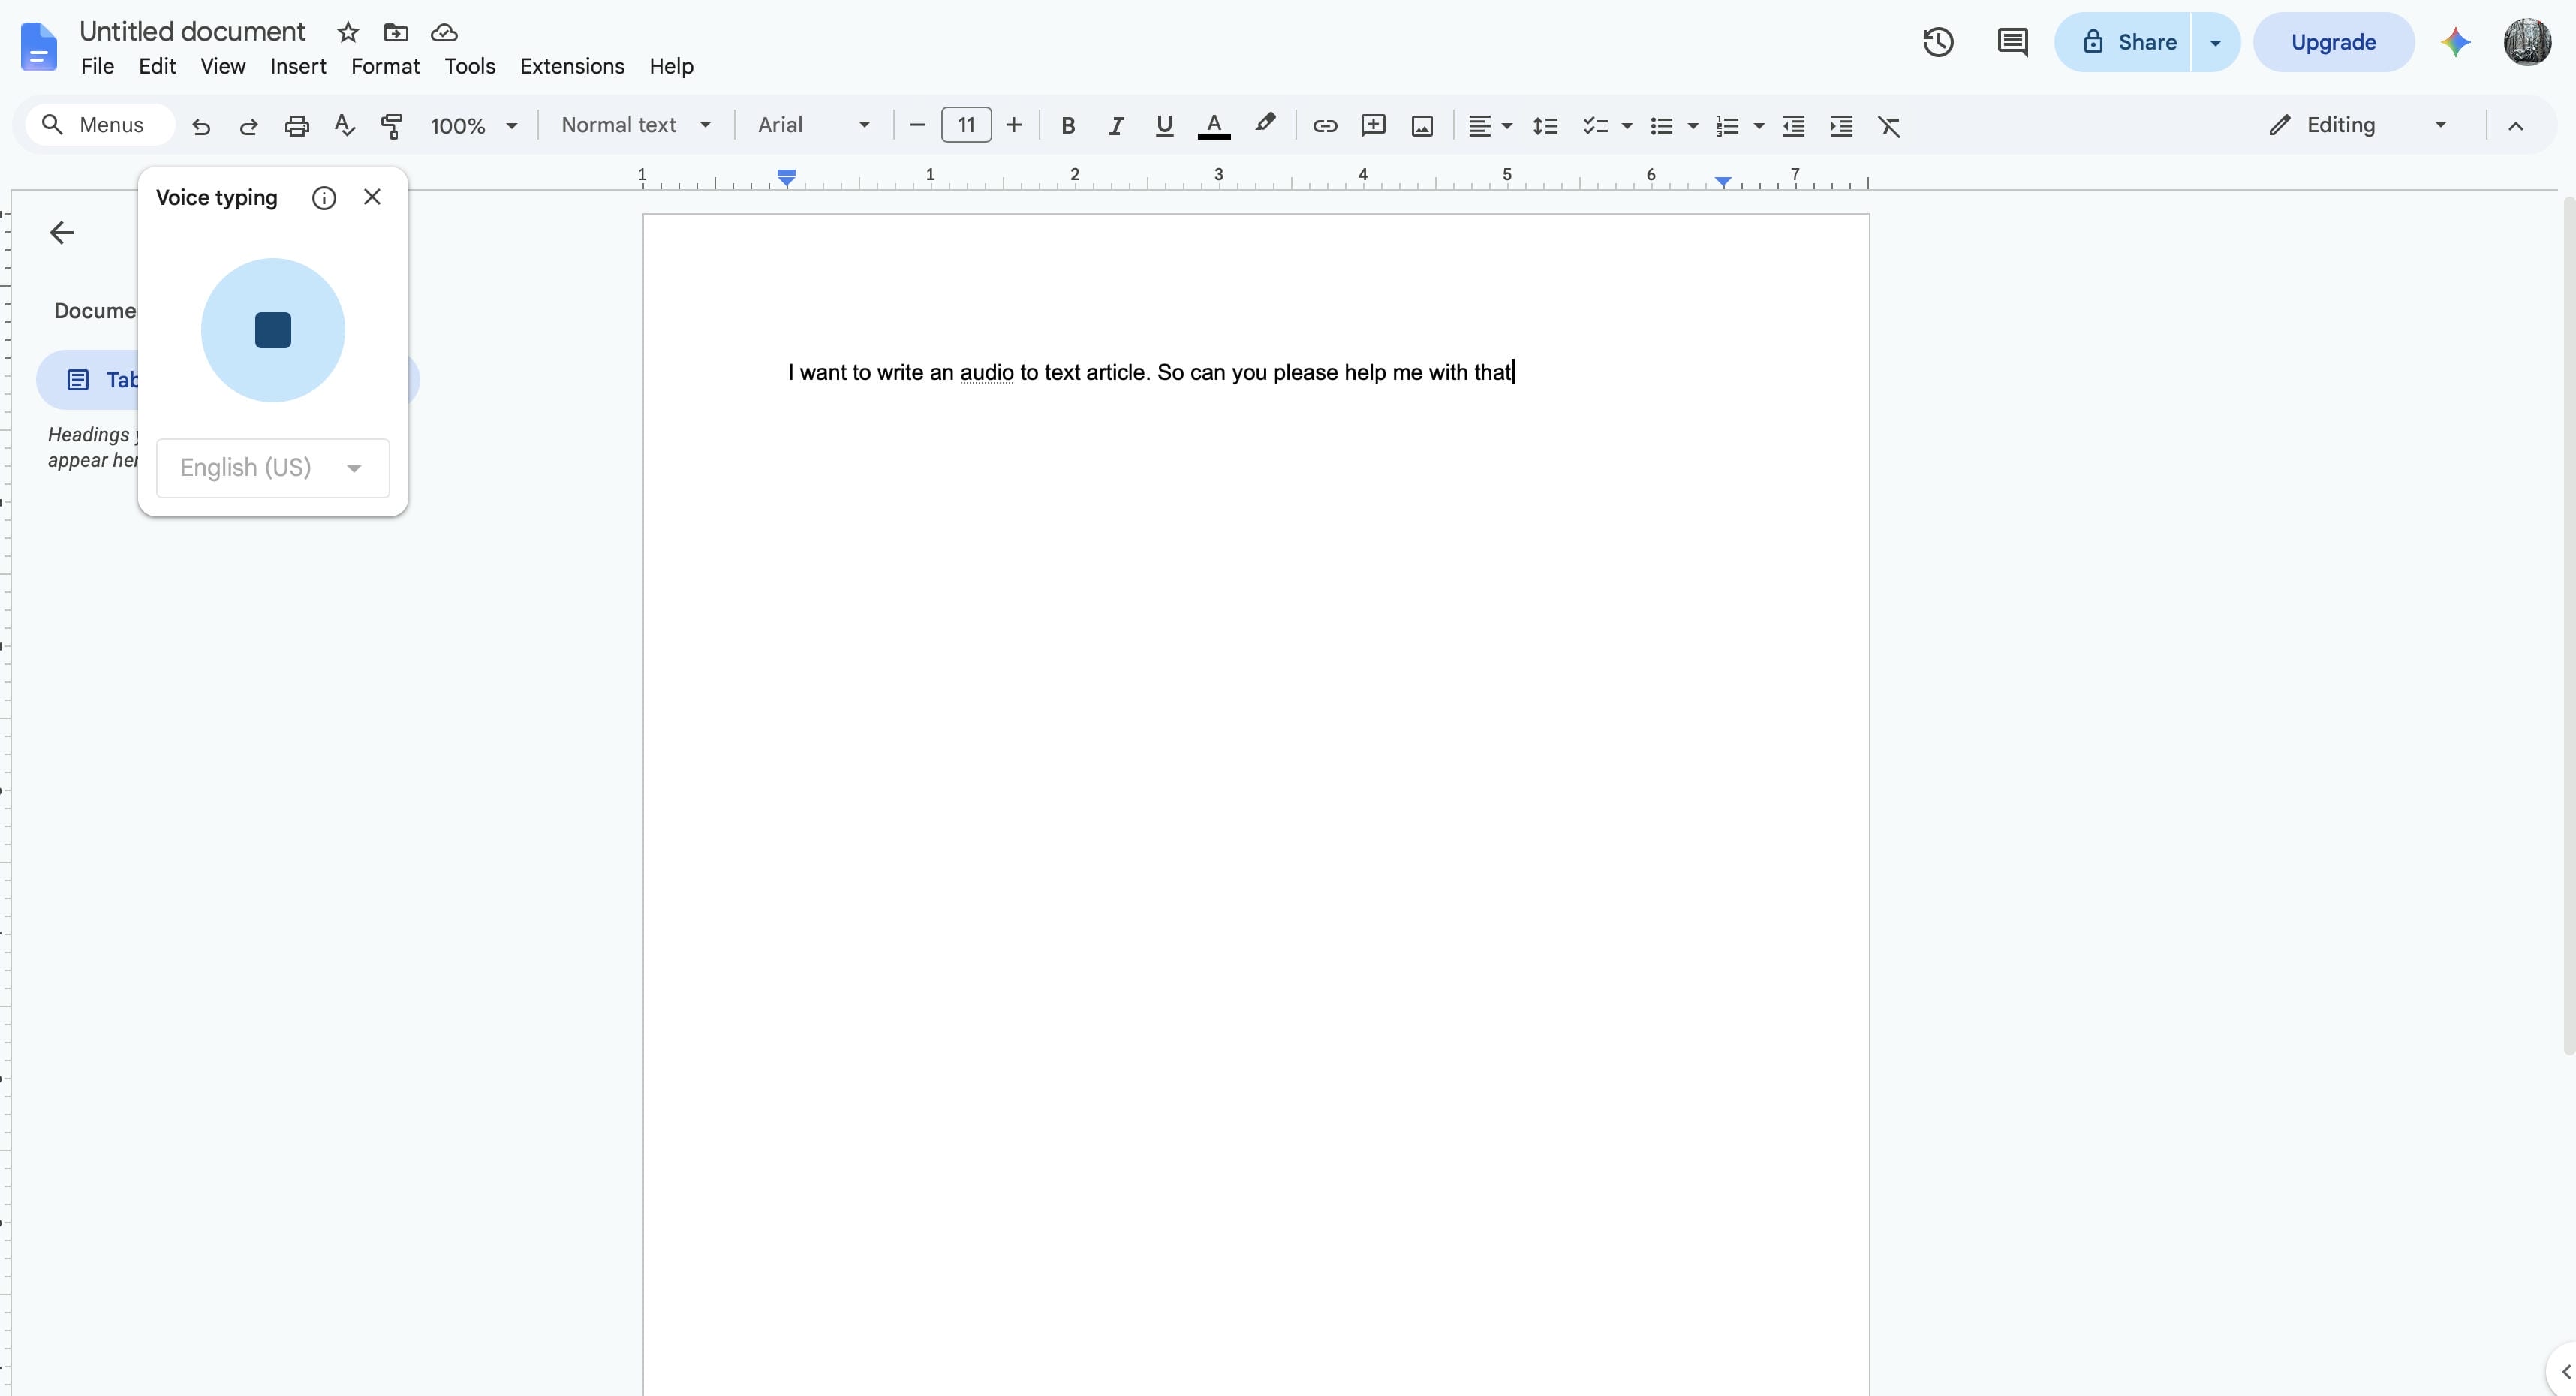This screenshot has height=1396, width=2576.
Task: Click the Upgrade button
Action: click(2333, 42)
